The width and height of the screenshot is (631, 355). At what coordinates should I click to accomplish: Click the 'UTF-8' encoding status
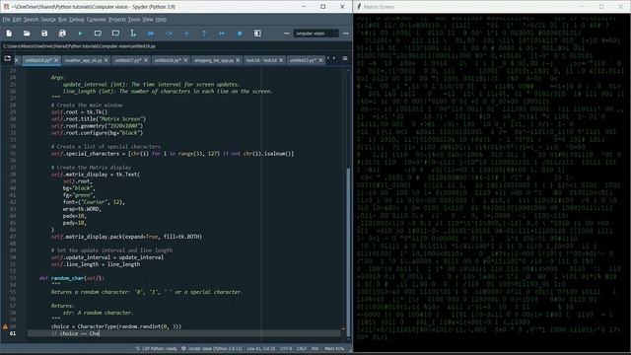point(286,348)
